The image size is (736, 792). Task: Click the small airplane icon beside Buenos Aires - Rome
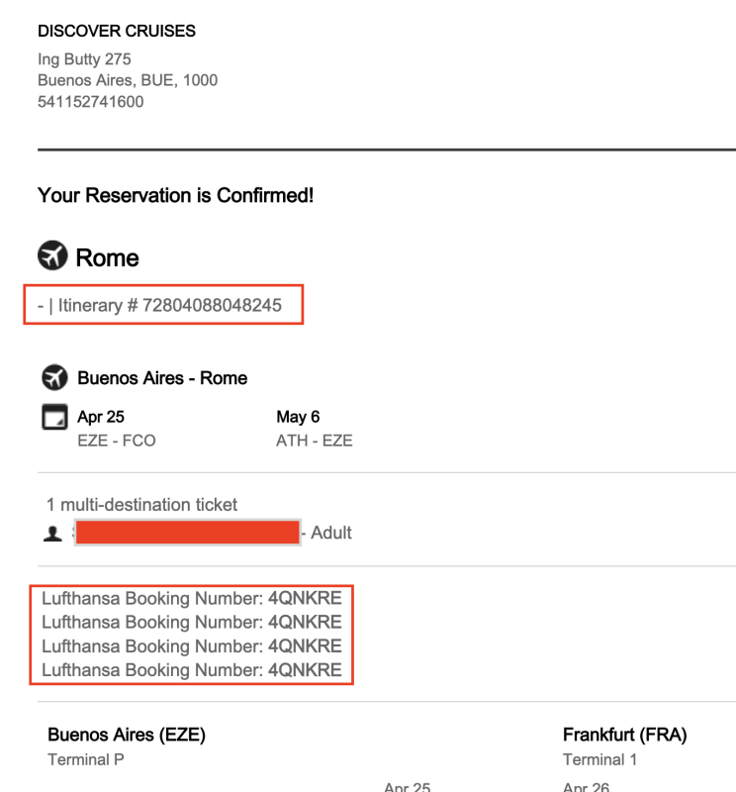pos(54,377)
